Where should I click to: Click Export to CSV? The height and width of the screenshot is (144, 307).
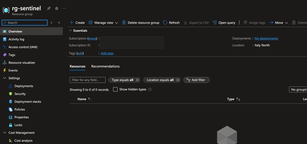[196, 23]
